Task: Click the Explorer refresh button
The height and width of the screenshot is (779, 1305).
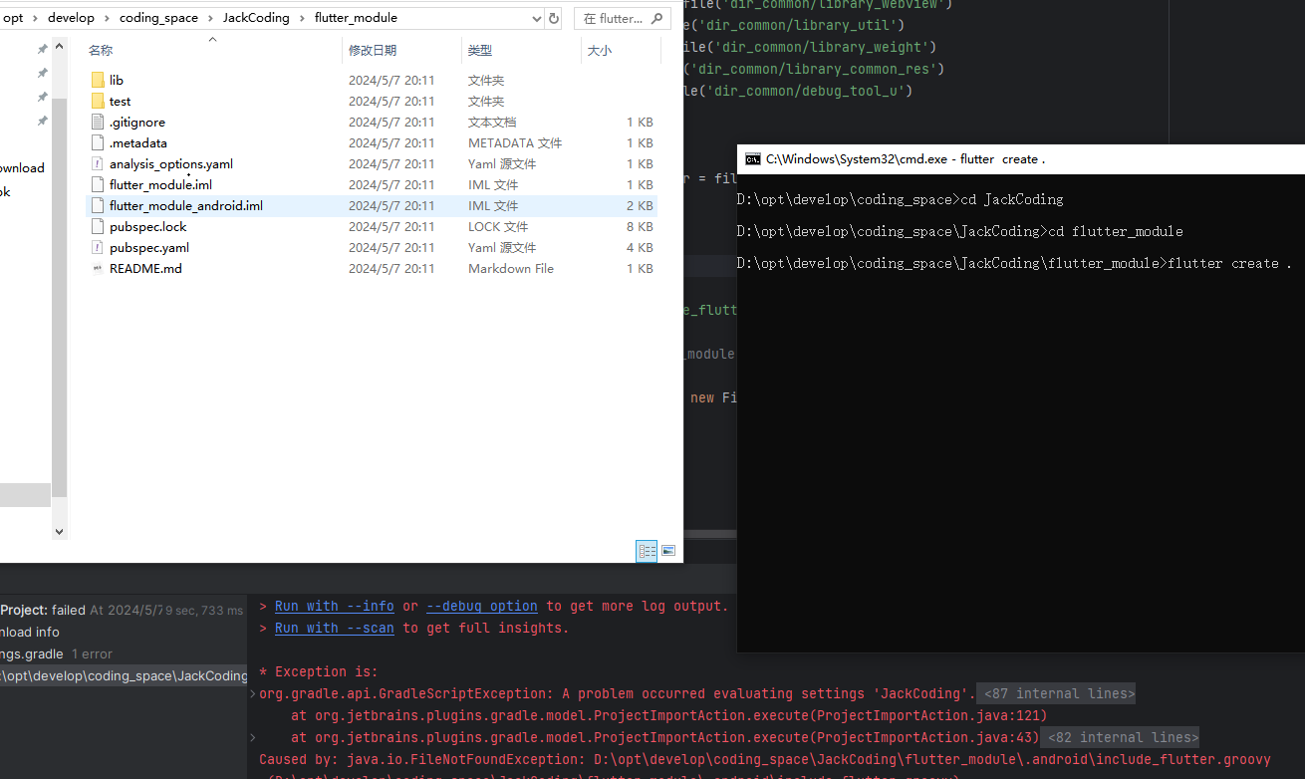Action: coord(554,18)
